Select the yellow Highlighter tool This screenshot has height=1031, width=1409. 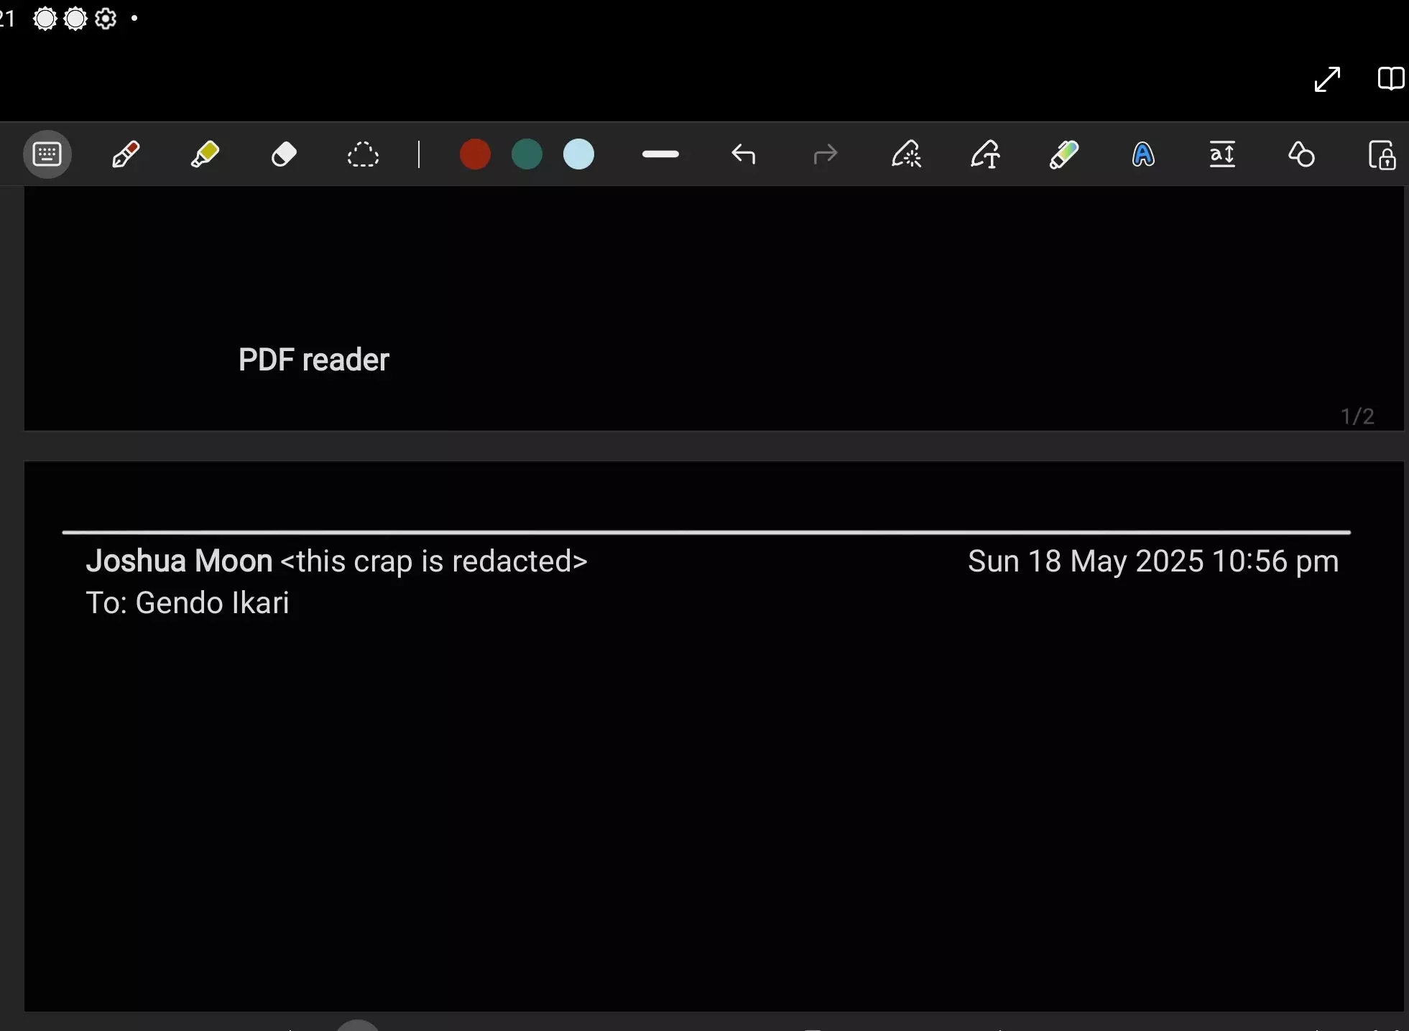(x=205, y=154)
